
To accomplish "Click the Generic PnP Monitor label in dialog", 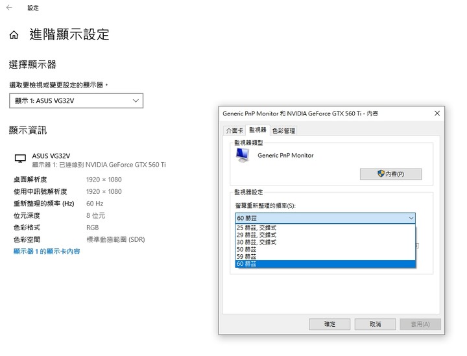I will tap(285, 156).
